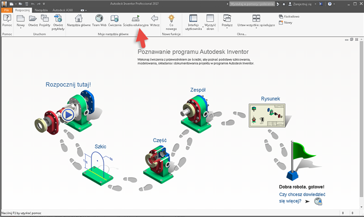Click the Przełącz windows icon
This screenshot has width=364, height=217.
[x=227, y=18]
